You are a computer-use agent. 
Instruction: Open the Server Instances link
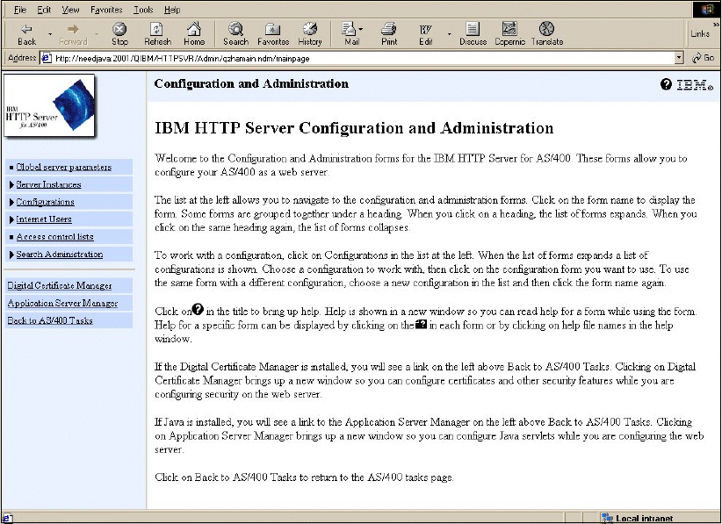[48, 184]
